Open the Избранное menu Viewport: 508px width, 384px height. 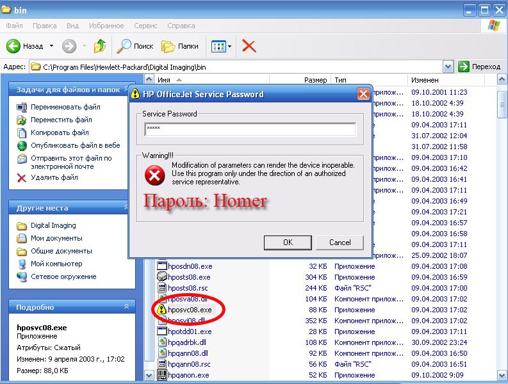[x=106, y=26]
